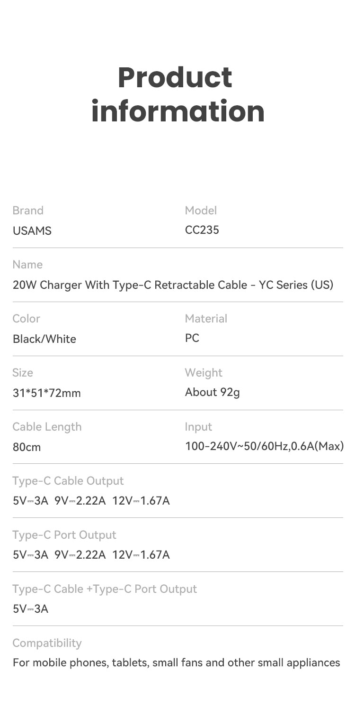Click the Cable Length label
Screen dimensions: 355x718
tap(47, 427)
